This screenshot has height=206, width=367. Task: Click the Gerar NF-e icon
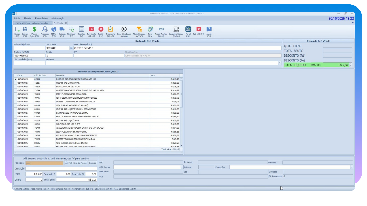150,29
